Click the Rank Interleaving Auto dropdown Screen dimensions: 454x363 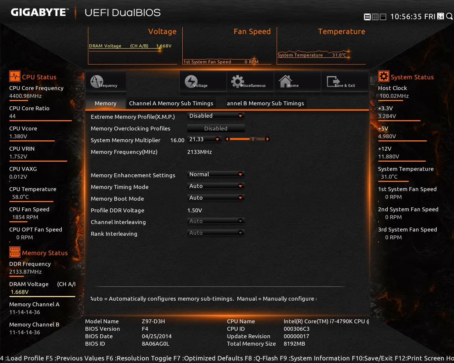pyautogui.click(x=216, y=233)
